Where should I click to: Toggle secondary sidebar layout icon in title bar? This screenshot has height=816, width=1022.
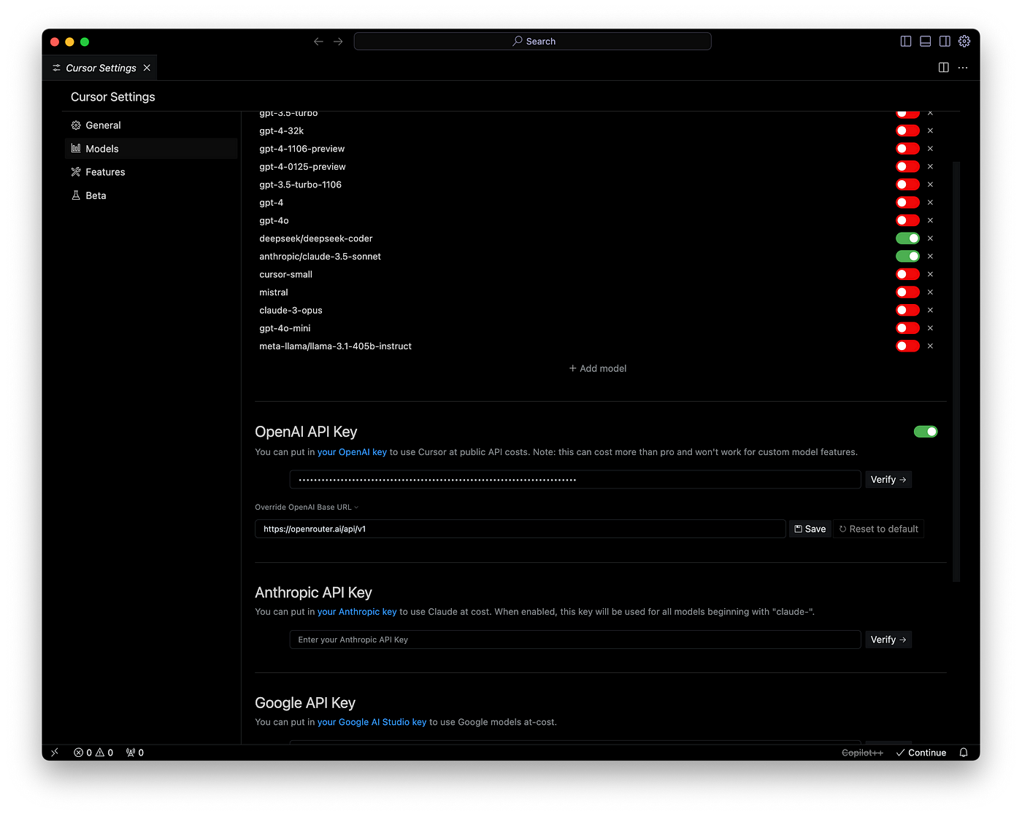click(945, 42)
